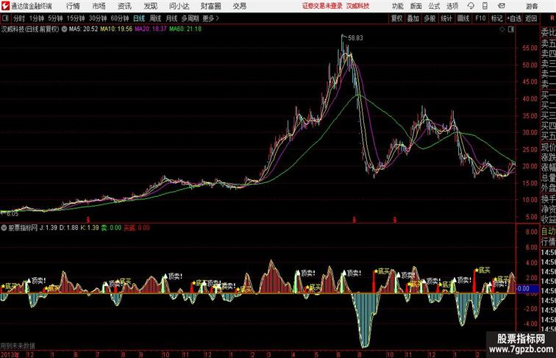
Task: Open the 股票指标网 sub-indicator circle icon
Action: 4,228
